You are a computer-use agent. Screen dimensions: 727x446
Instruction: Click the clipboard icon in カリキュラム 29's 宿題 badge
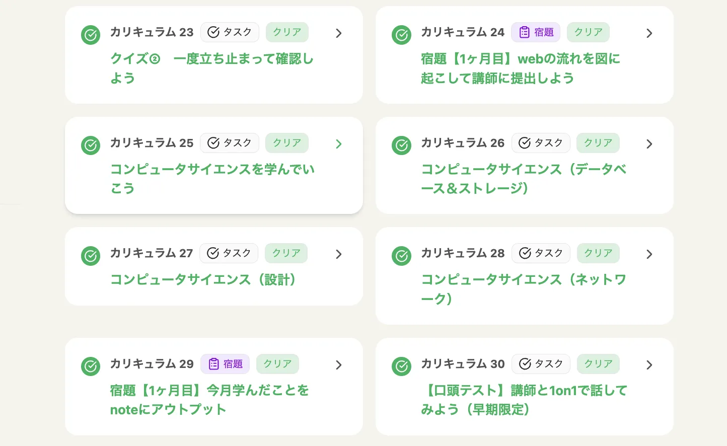point(214,363)
